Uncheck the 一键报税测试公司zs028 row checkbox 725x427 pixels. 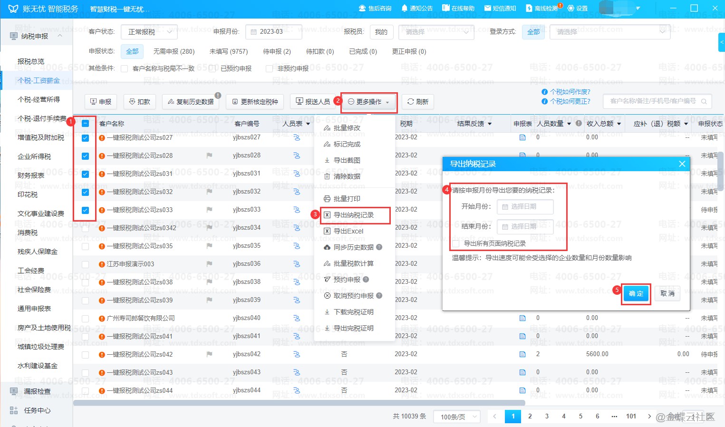pos(86,156)
